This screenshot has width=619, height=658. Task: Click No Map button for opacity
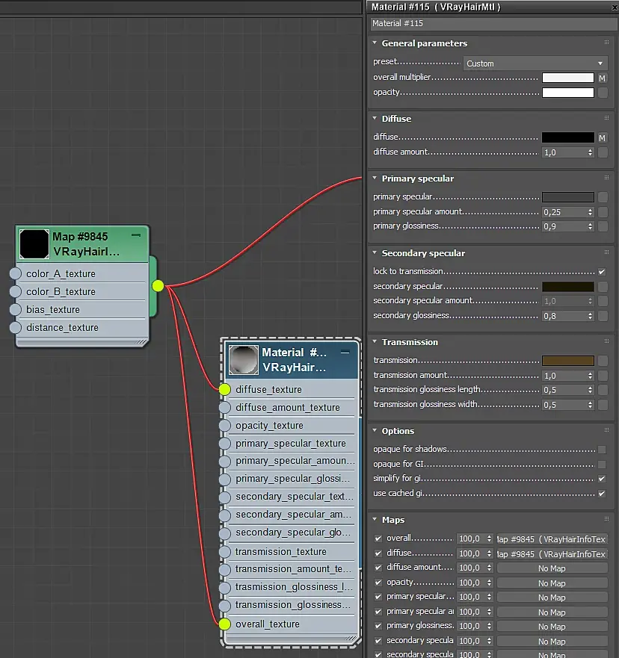[x=552, y=583]
